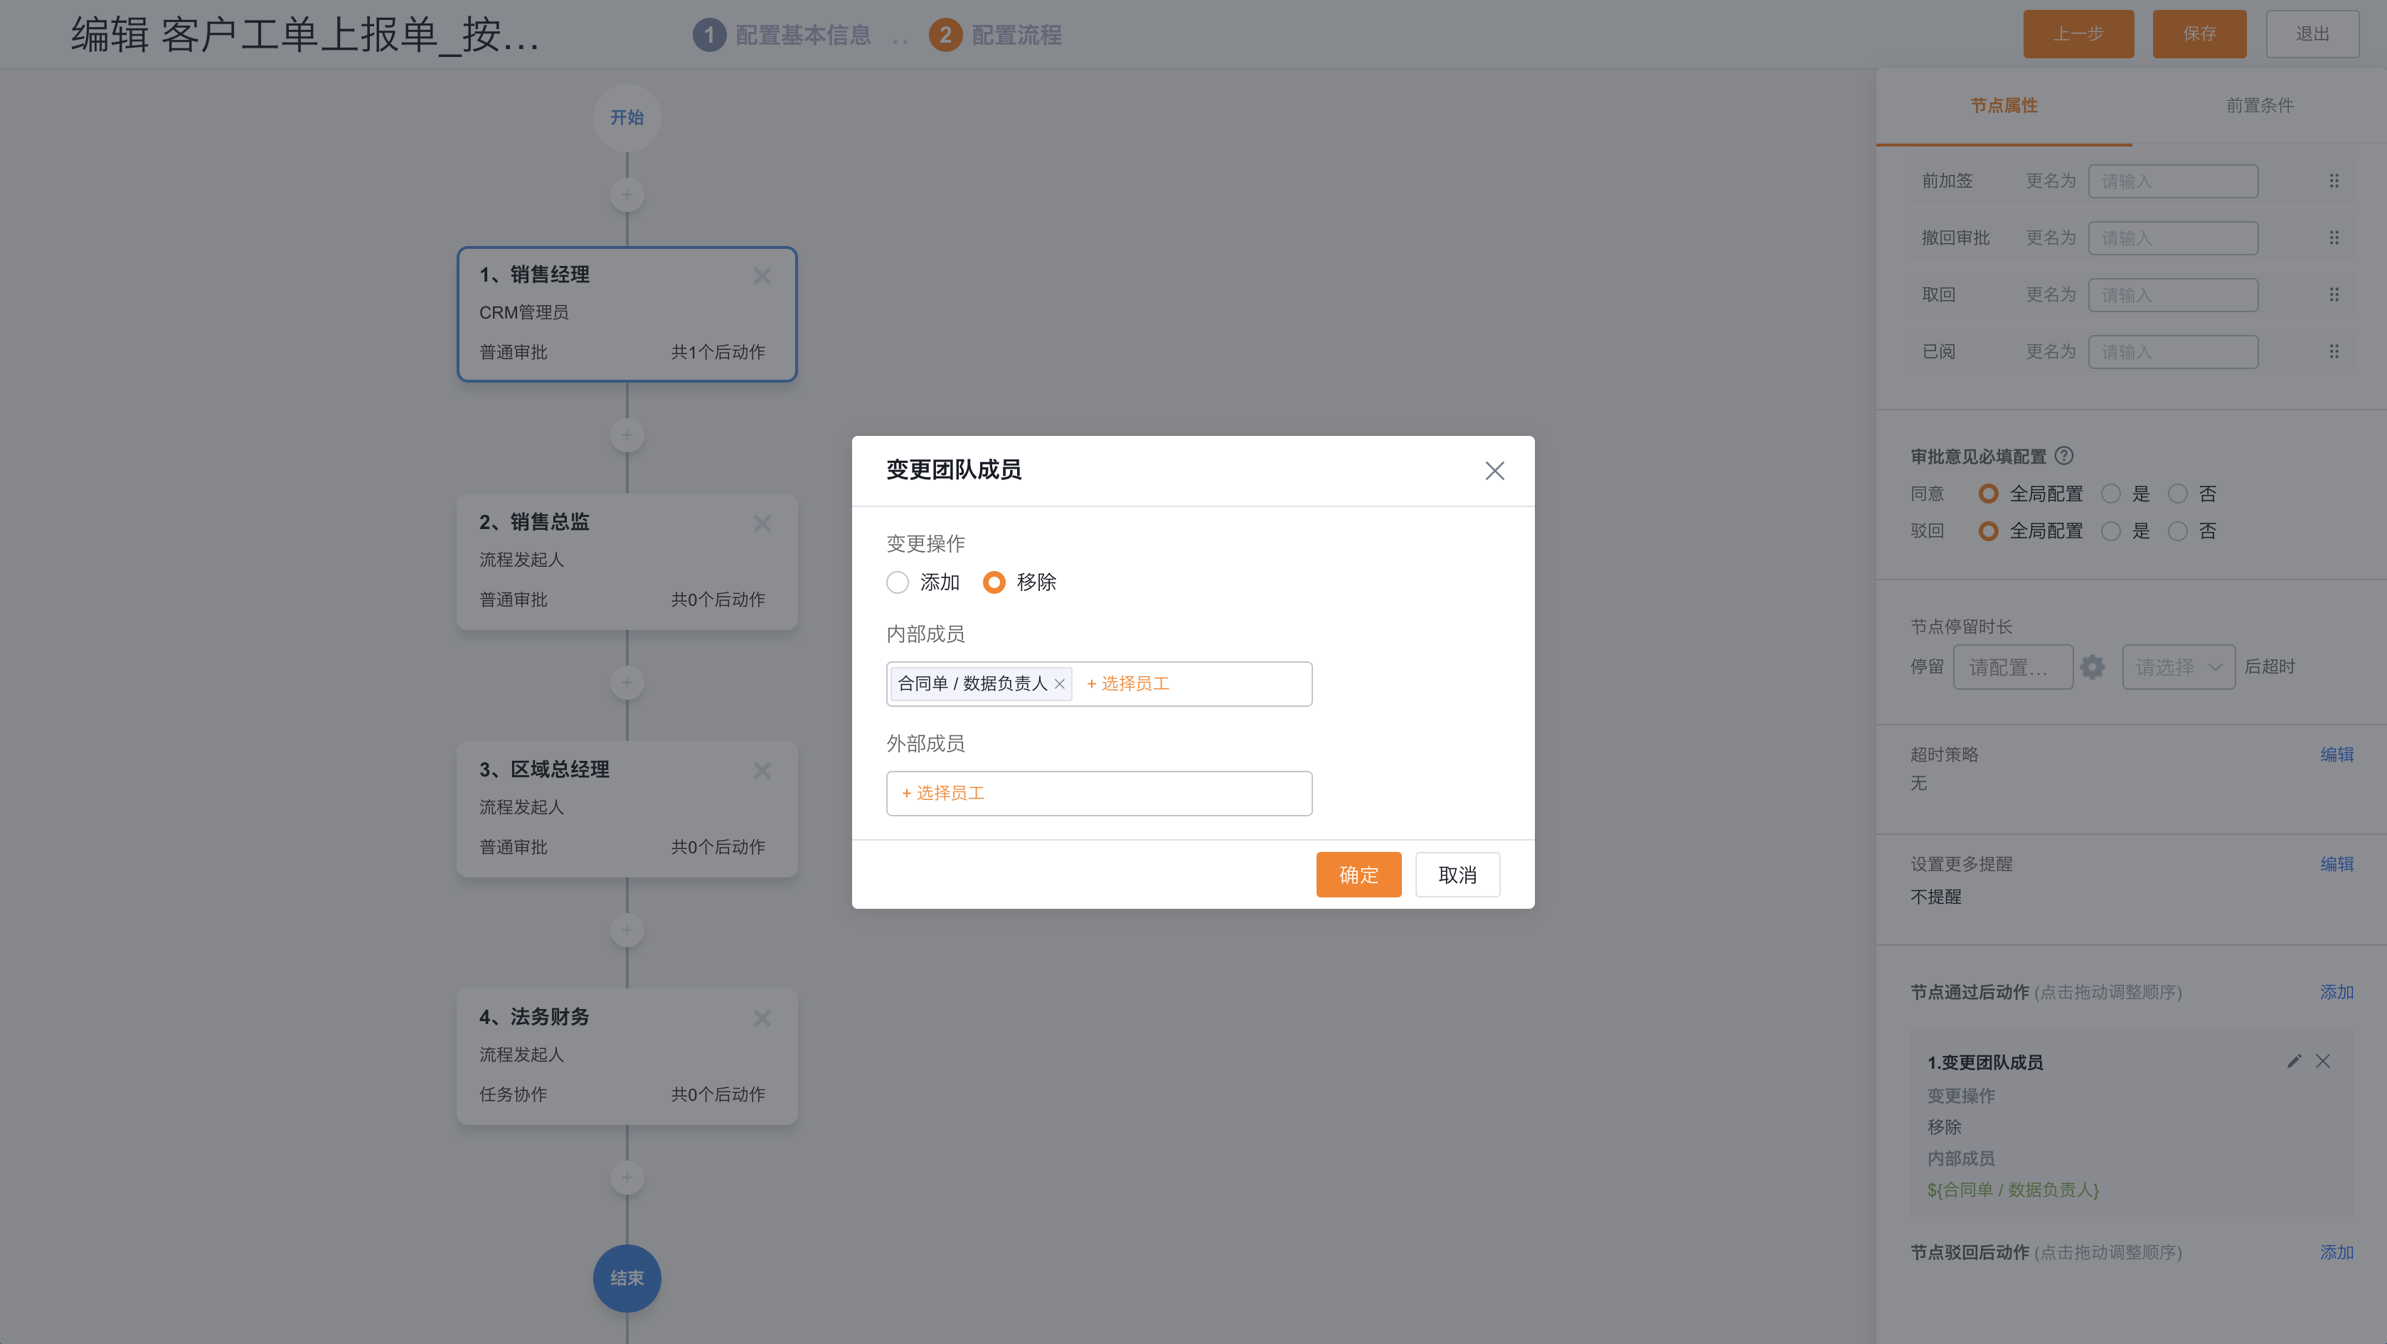
Task: Edit the 设置更多提醒 setting
Action: pyautogui.click(x=2336, y=864)
